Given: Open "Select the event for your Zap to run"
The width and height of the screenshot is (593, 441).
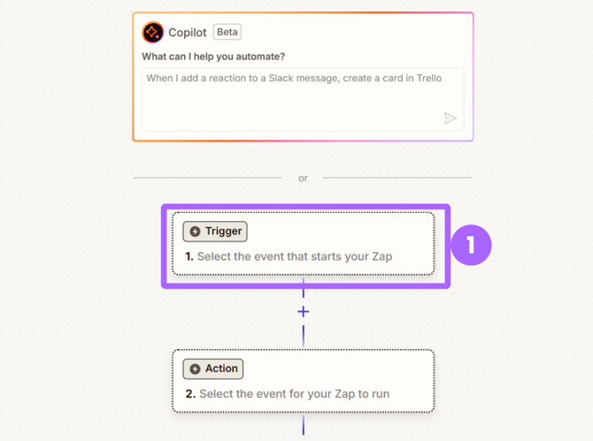Looking at the screenshot, I should [294, 394].
